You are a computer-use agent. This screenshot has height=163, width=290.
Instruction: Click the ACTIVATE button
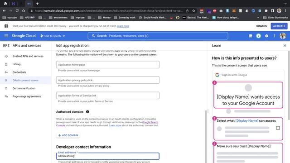(x=279, y=26)
